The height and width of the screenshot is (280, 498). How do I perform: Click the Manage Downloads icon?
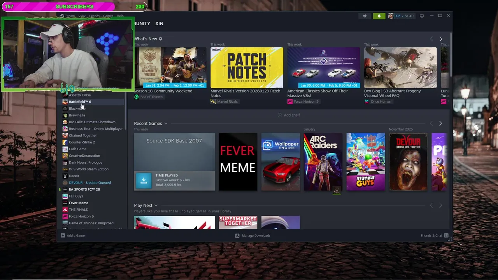(x=237, y=235)
